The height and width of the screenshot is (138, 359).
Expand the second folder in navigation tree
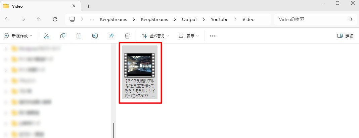(6, 59)
